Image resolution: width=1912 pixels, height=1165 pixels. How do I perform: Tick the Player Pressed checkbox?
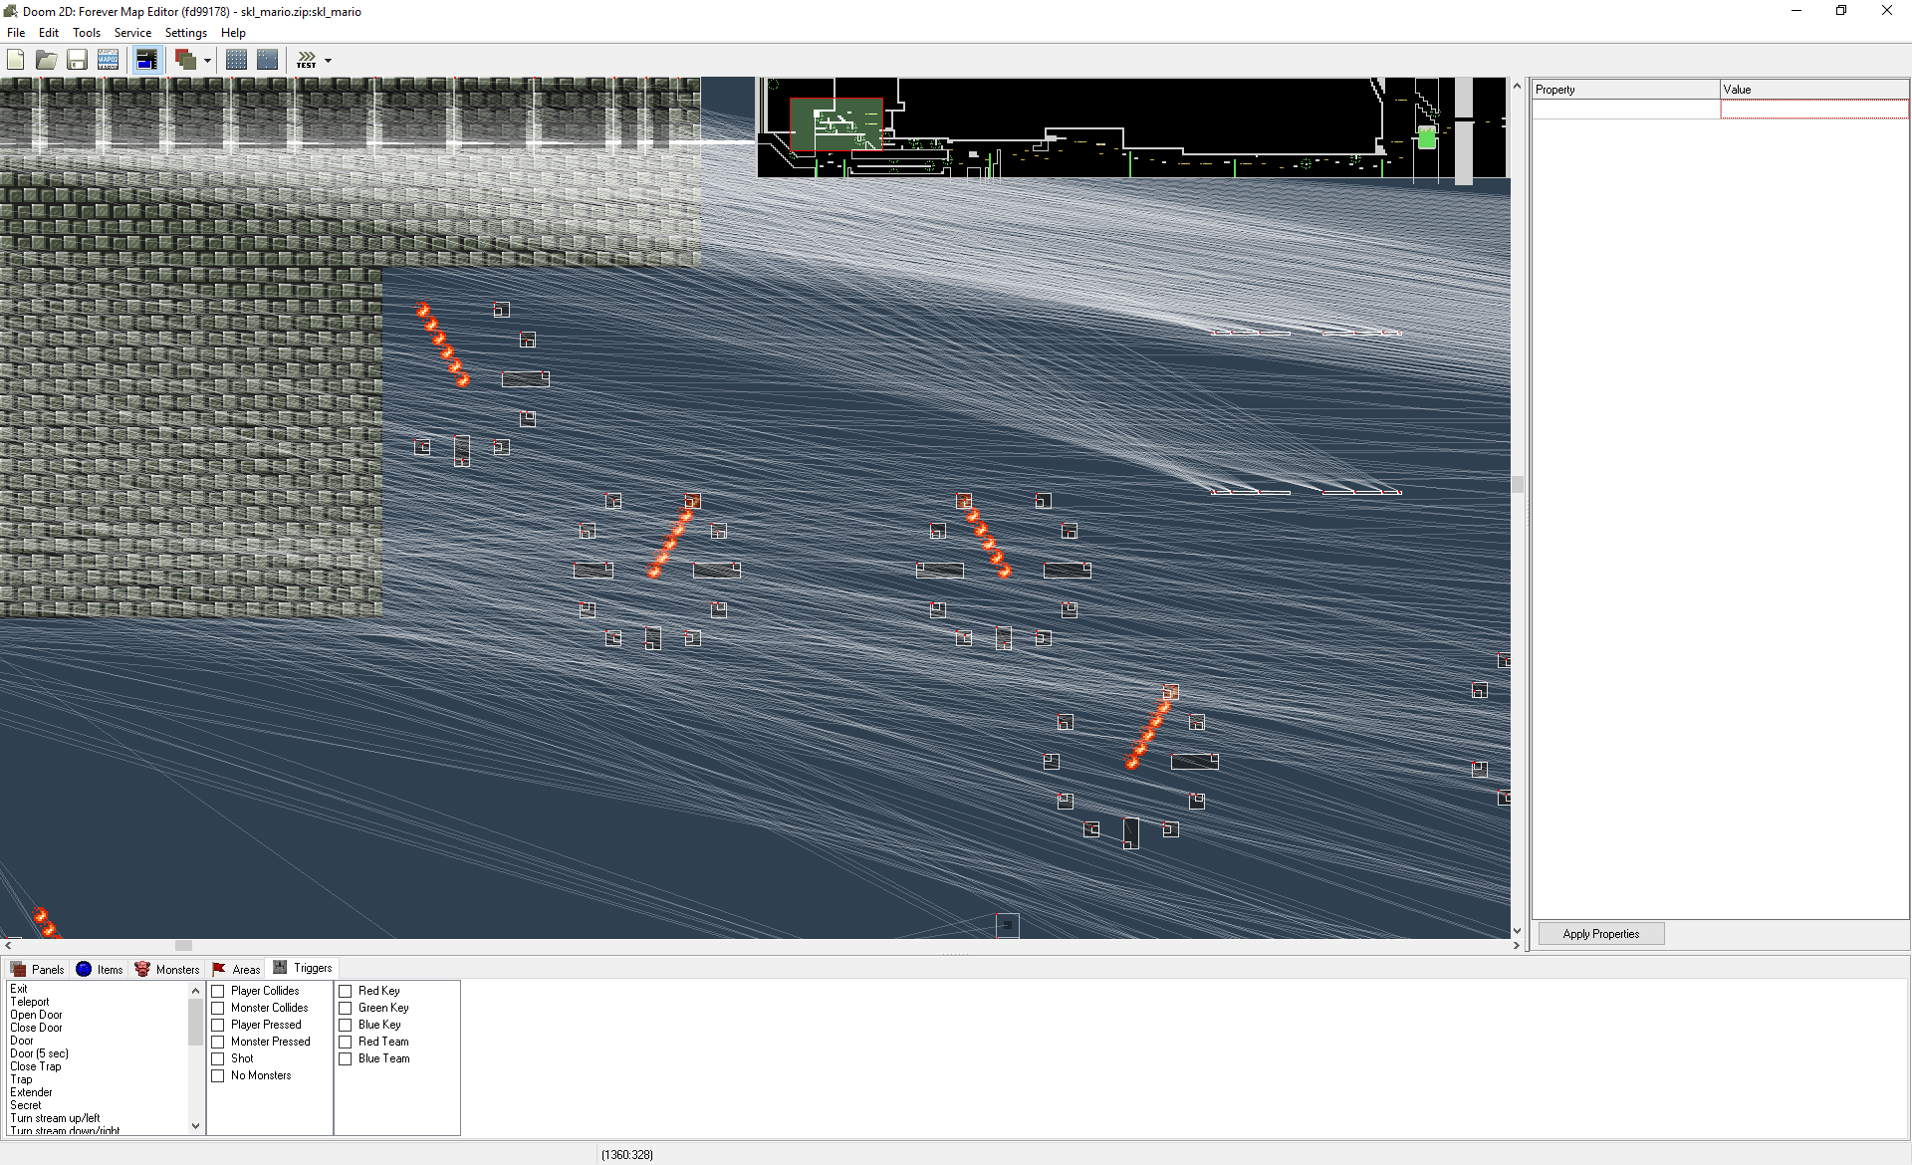click(x=218, y=1025)
